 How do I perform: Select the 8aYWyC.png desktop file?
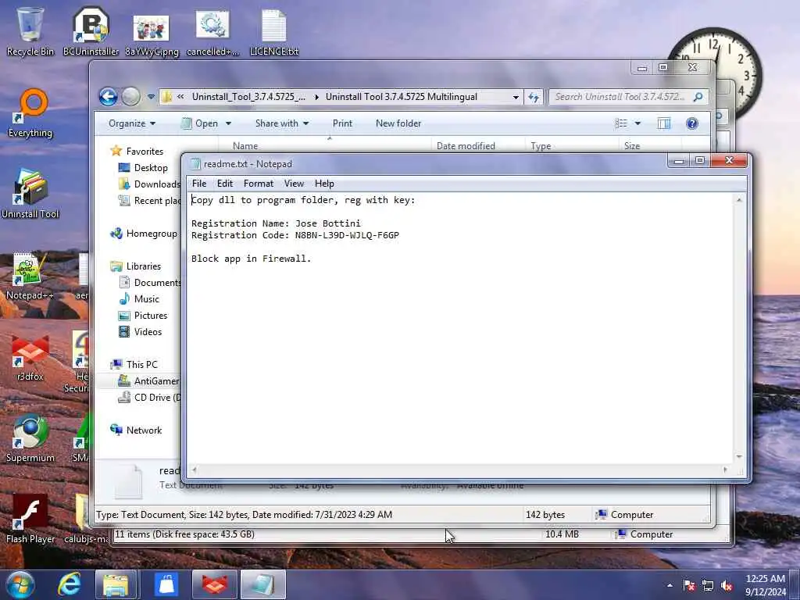click(152, 34)
